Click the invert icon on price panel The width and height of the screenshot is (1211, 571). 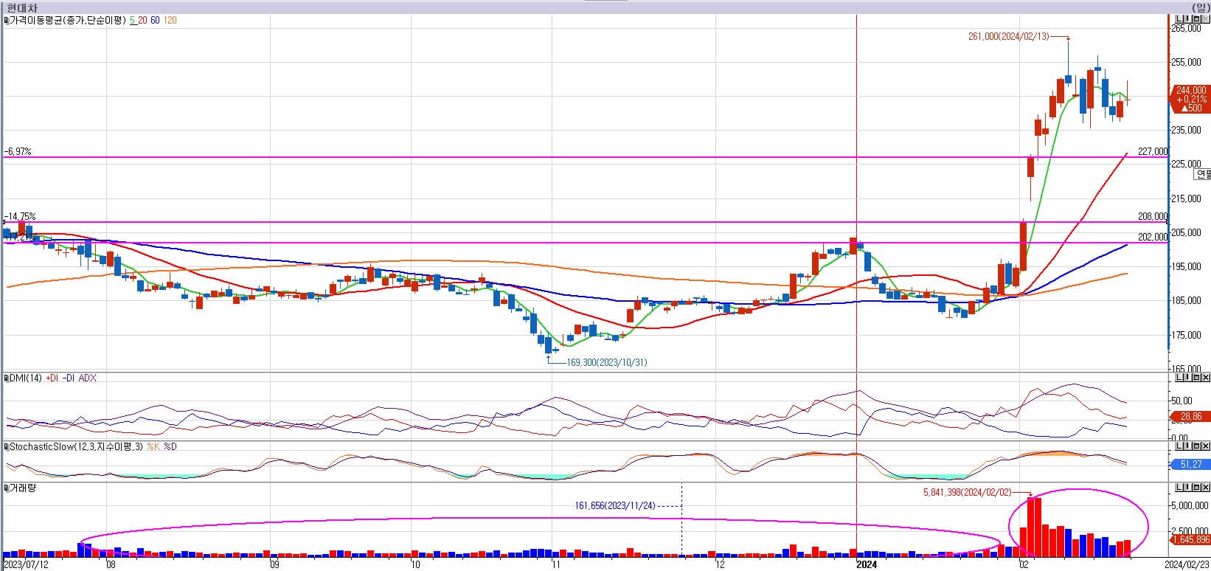point(1187,19)
